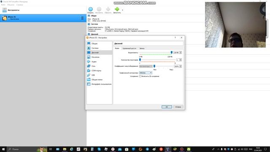This screenshot has height=152, width=270.
Task: Open the Интерфейс пользователя category
Action: pyautogui.click(x=100, y=84)
